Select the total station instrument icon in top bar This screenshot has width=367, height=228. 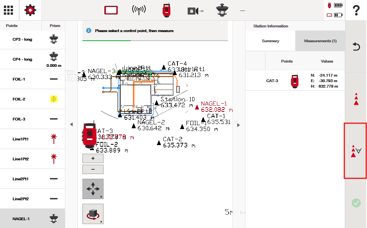coord(166,11)
